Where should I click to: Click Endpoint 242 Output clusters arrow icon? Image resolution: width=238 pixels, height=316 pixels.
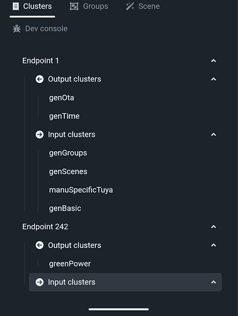coord(40,245)
